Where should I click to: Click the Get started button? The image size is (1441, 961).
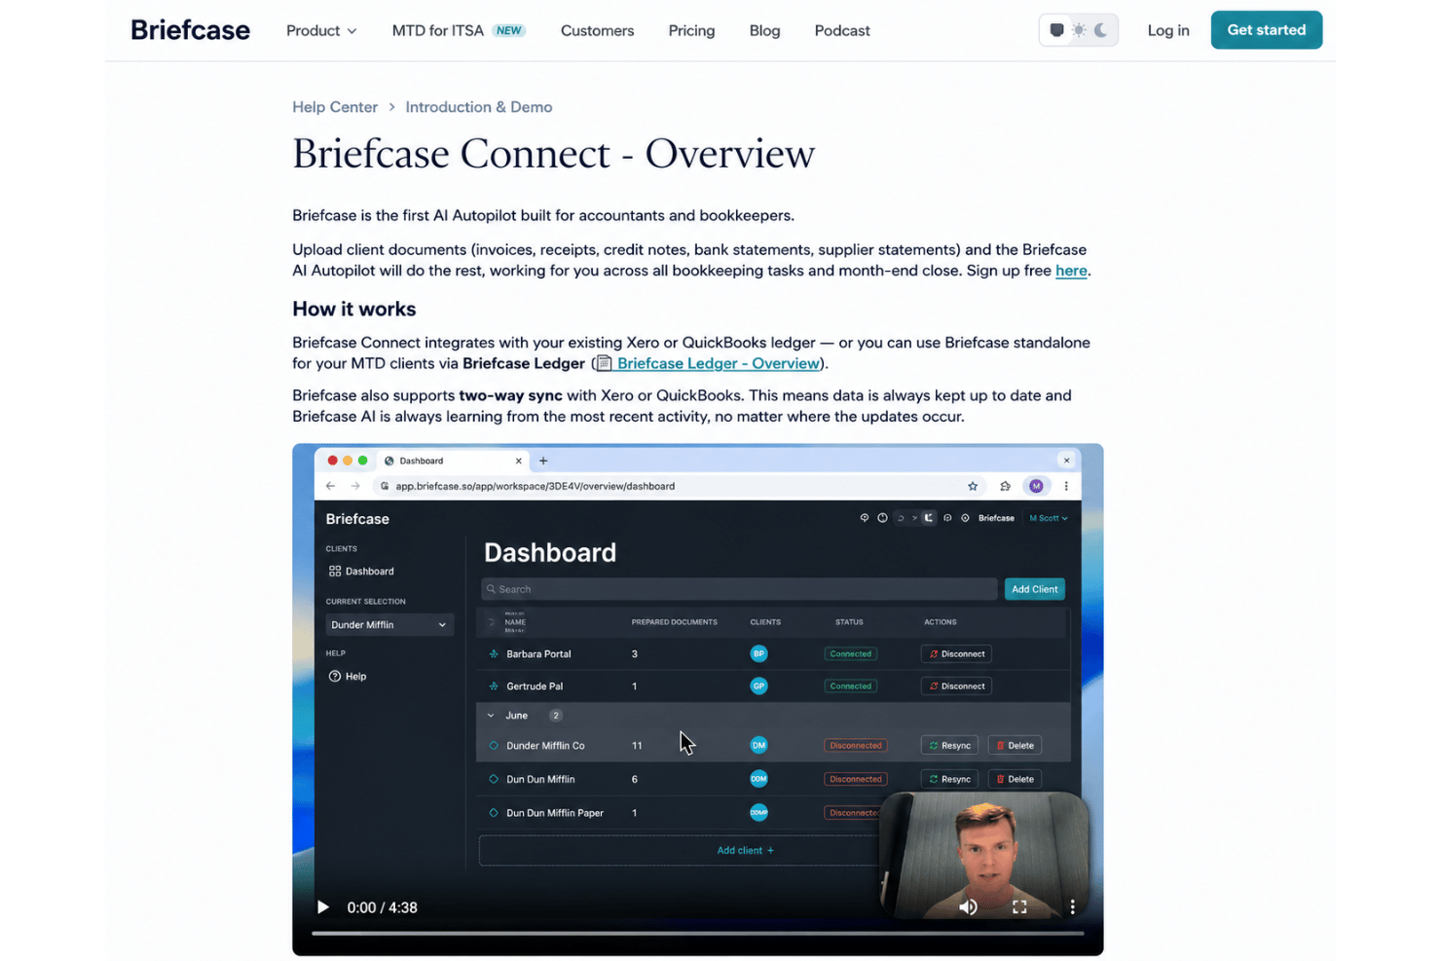(1267, 30)
